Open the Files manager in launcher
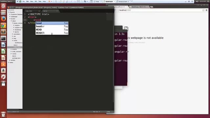Image resolution: width=210 pixels, height=118 pixels. click(3, 13)
